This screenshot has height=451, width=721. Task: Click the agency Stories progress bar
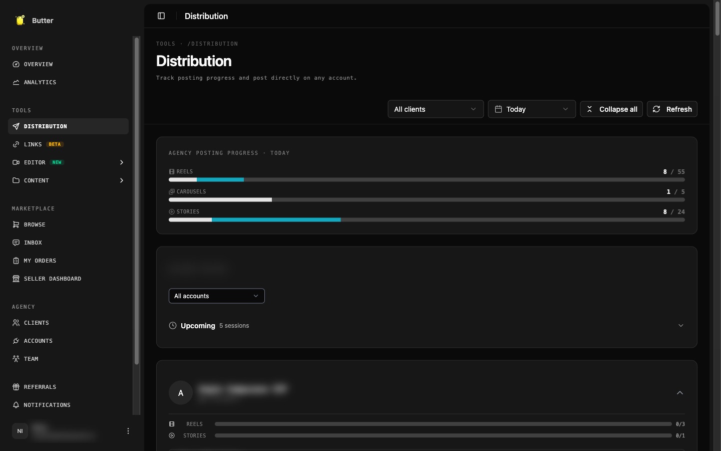(427, 219)
